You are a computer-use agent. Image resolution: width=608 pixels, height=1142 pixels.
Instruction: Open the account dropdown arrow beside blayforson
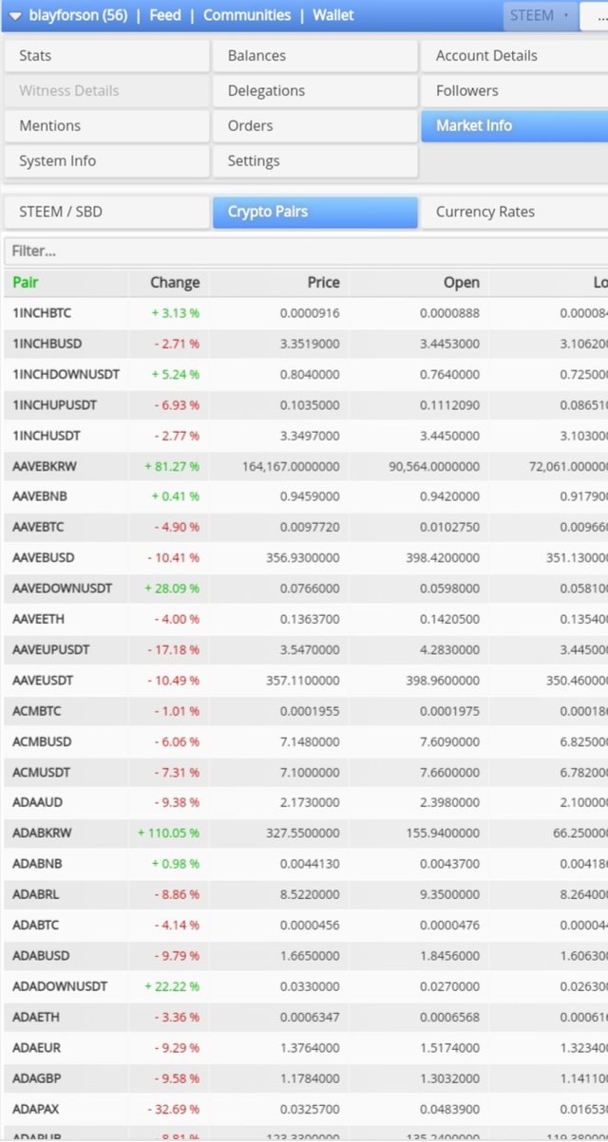[x=16, y=15]
